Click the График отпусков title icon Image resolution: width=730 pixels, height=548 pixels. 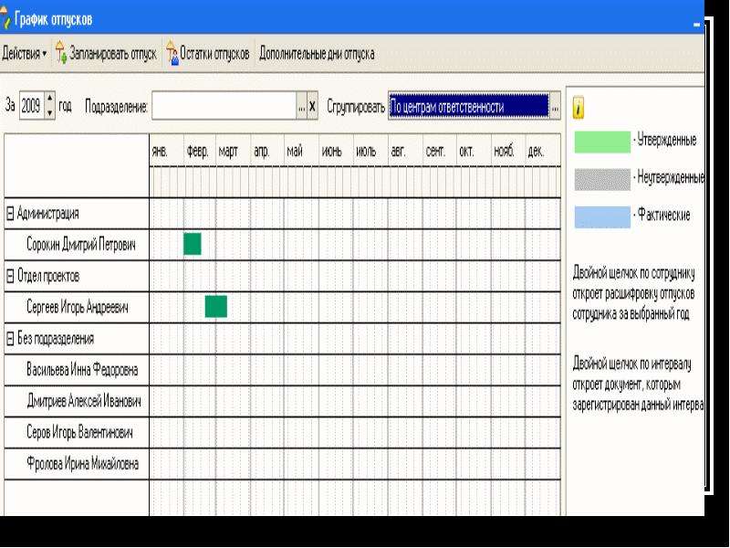5,17
